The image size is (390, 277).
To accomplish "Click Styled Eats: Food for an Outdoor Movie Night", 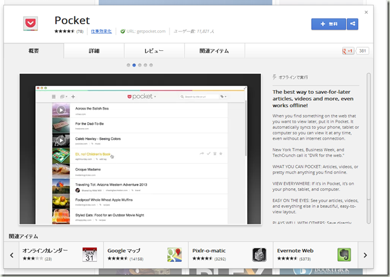I will coord(110,215).
